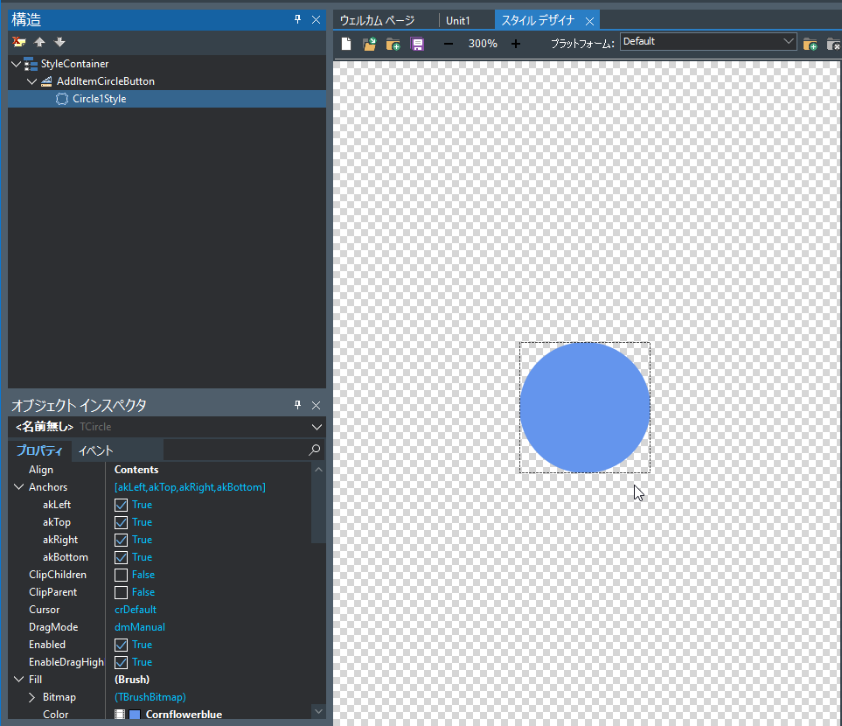Image resolution: width=842 pixels, height=726 pixels.
Task: Click the Cornflowerblue color swatch
Action: pyautogui.click(x=135, y=714)
